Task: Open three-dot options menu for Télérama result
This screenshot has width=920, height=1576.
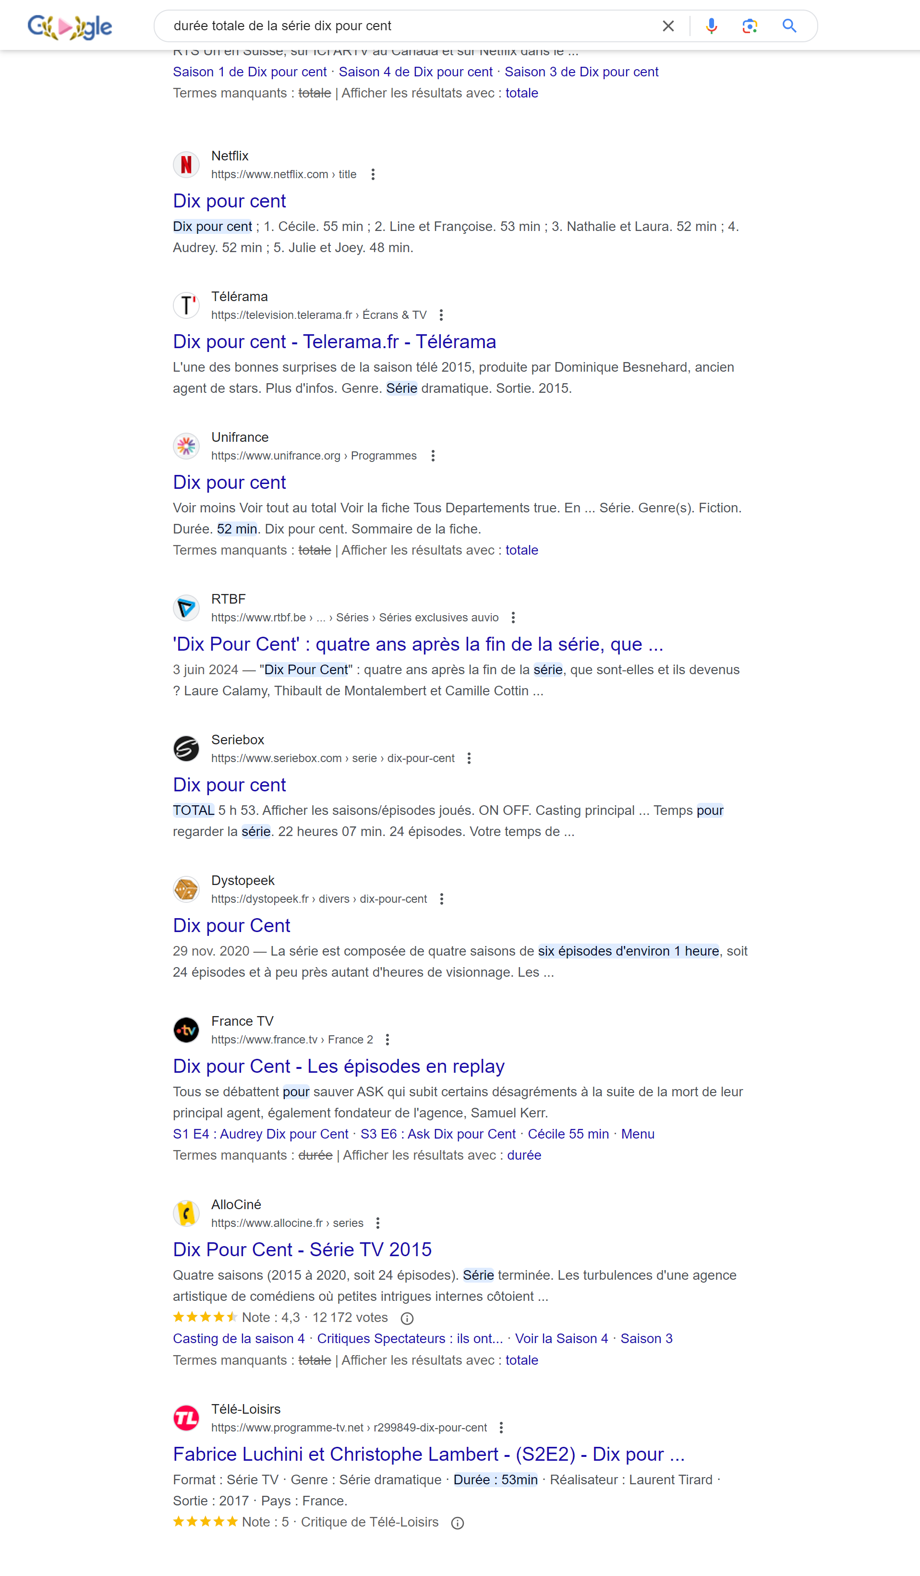Action: tap(441, 315)
